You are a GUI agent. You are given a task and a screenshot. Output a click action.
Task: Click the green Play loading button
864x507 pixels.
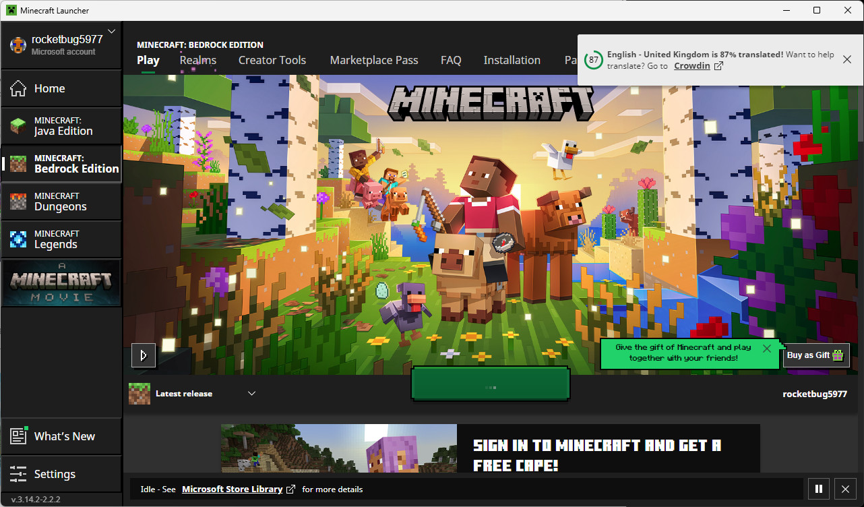(x=491, y=385)
